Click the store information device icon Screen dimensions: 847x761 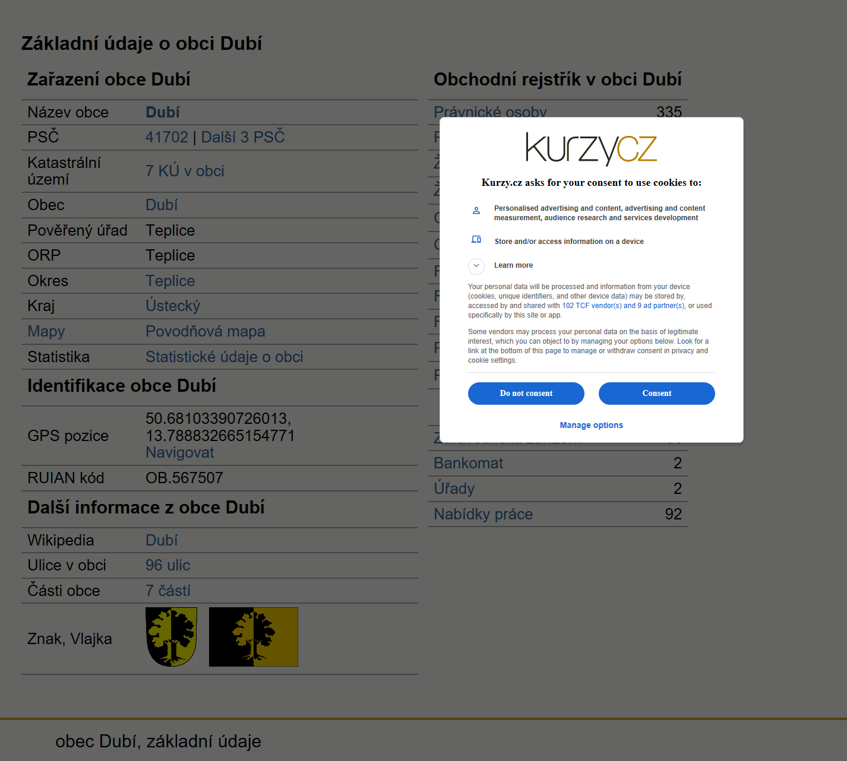click(x=476, y=240)
